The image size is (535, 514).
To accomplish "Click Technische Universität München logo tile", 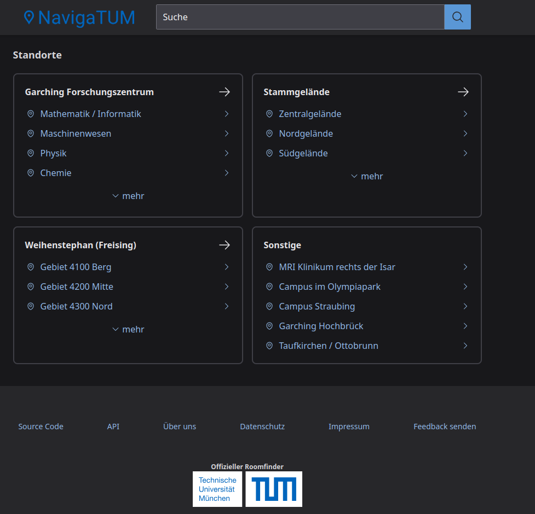I will tap(217, 489).
